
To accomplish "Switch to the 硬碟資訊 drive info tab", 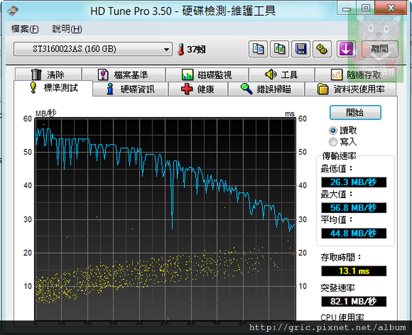I will [x=130, y=89].
